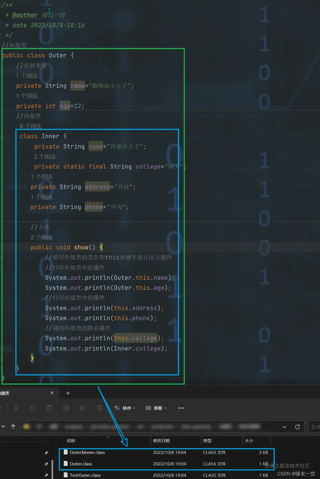Click the @author tag in Javadoc

point(25,15)
